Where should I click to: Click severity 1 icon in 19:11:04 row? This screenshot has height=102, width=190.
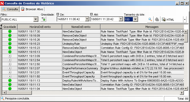coord(10,89)
